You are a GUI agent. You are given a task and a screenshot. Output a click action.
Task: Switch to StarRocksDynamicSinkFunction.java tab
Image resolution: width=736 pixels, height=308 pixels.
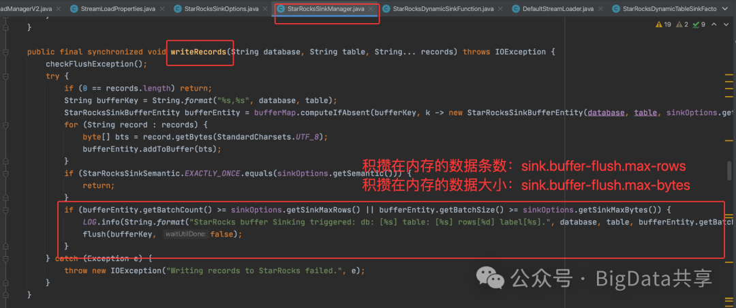coord(443,8)
